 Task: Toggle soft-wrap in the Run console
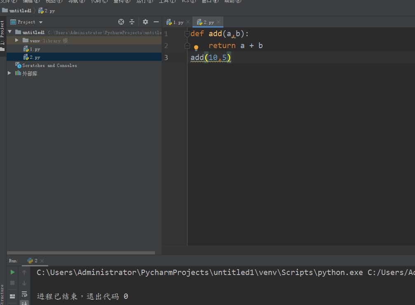pos(24,293)
